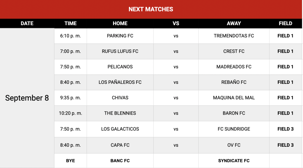
Task: Click the SYNDICATE FC bye cell
Action: pos(234,161)
